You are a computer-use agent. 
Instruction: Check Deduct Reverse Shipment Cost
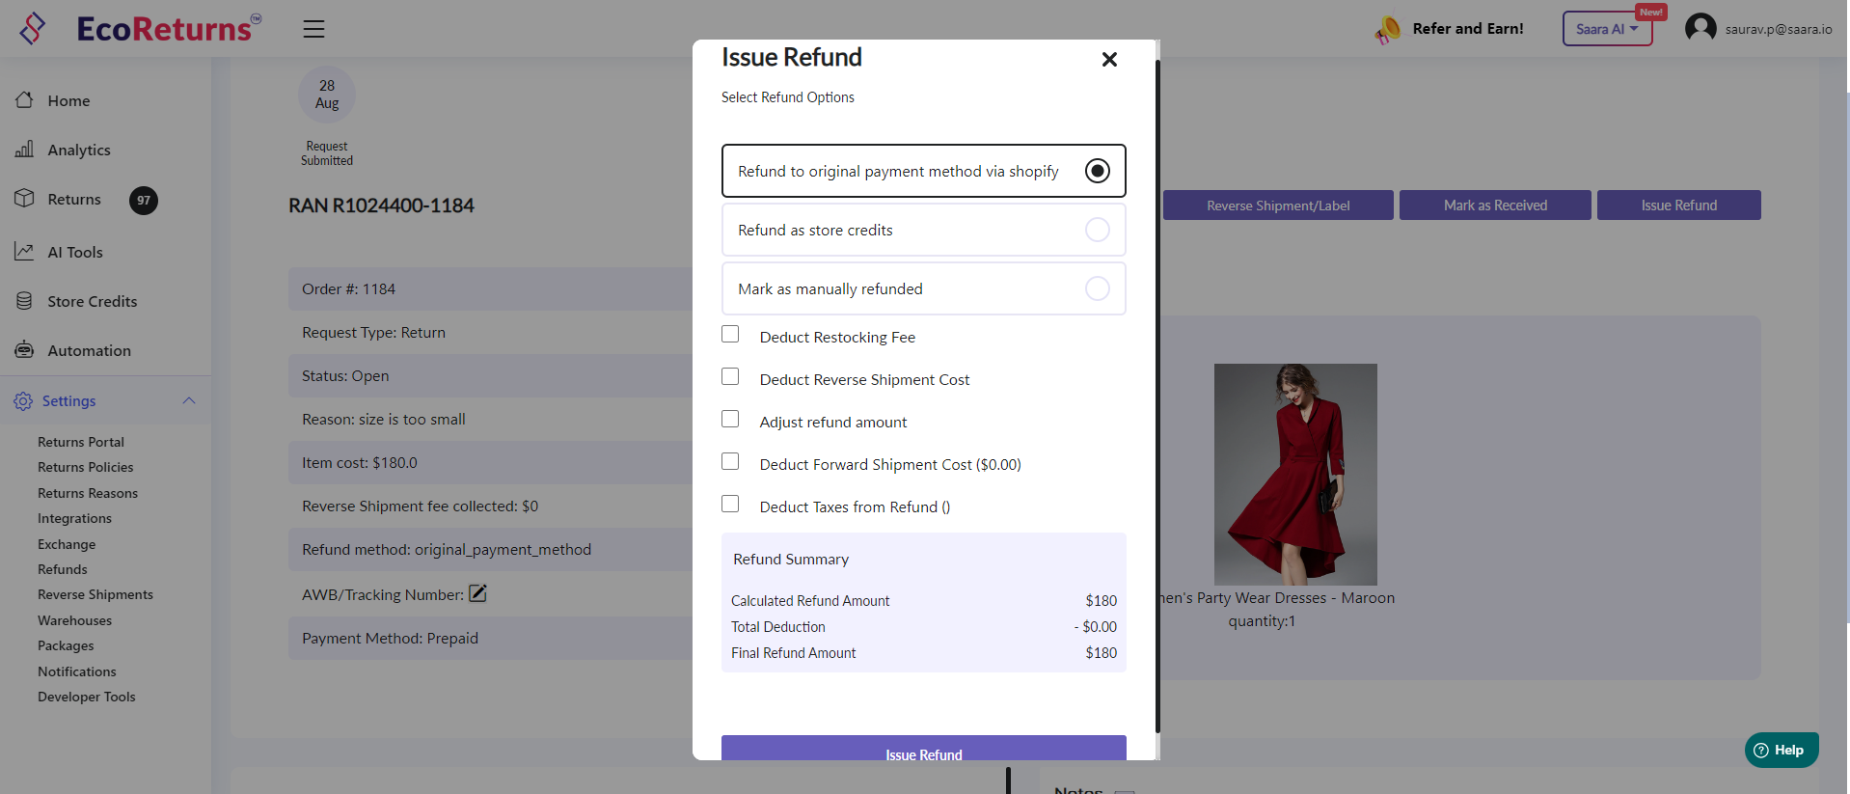click(x=730, y=377)
